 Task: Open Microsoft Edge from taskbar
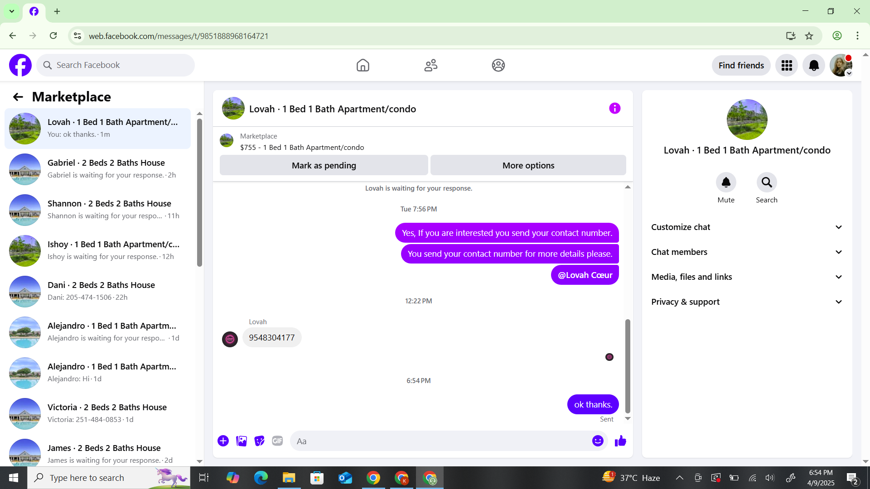tap(261, 478)
